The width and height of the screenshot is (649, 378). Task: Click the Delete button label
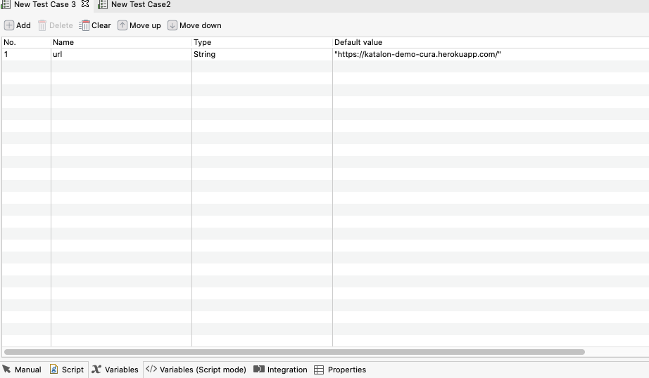pos(61,25)
